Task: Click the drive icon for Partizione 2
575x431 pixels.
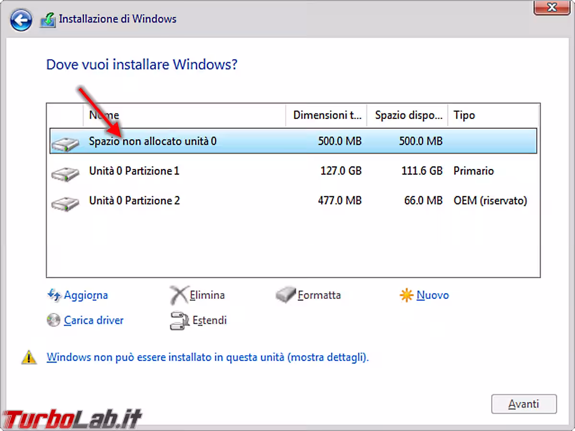Action: click(65, 202)
